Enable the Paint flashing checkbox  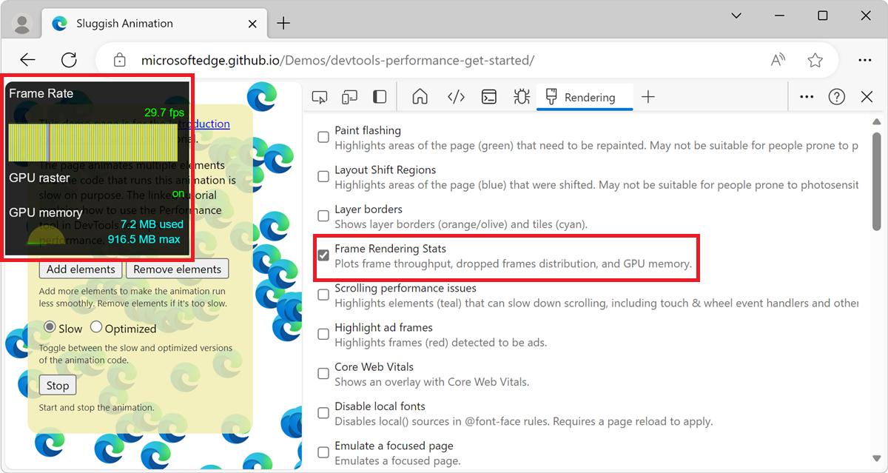[x=323, y=137]
